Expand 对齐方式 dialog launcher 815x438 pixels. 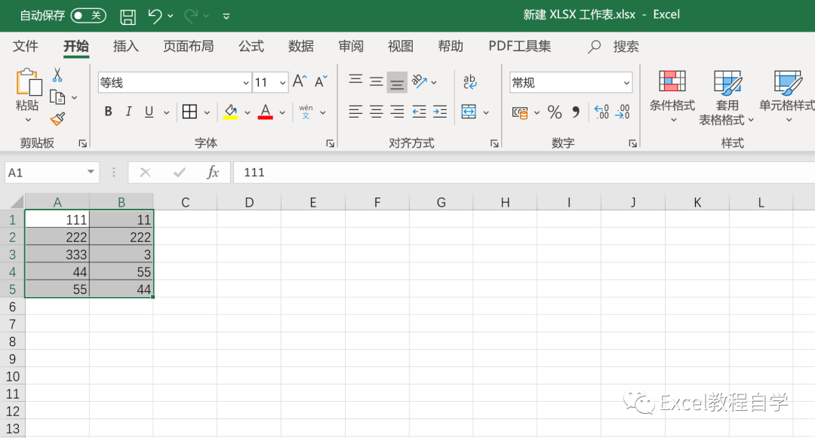point(494,144)
